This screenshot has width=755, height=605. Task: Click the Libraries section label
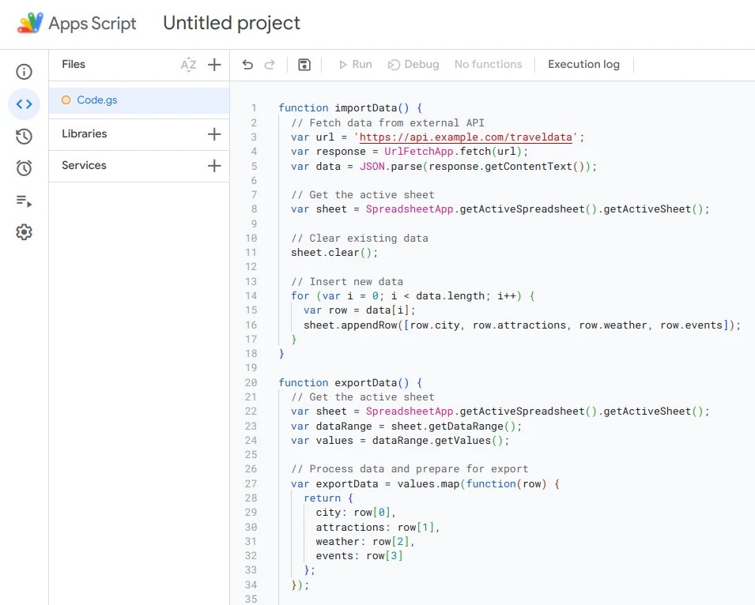85,133
